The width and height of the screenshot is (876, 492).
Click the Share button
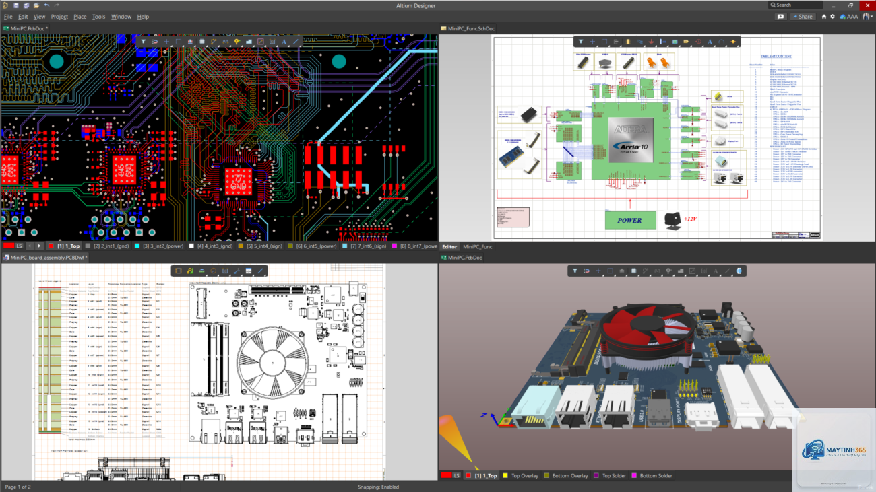click(x=802, y=17)
